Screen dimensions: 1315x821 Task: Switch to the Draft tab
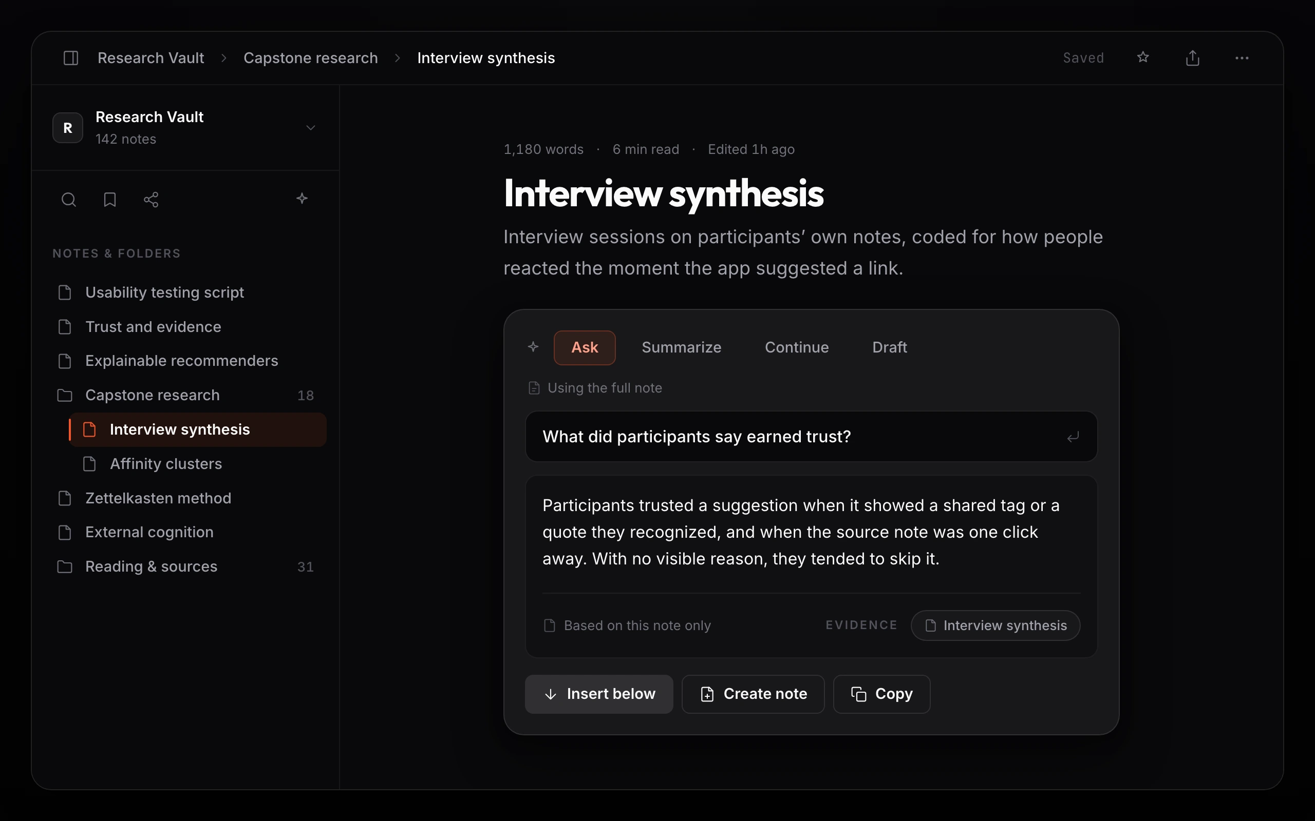[890, 347]
